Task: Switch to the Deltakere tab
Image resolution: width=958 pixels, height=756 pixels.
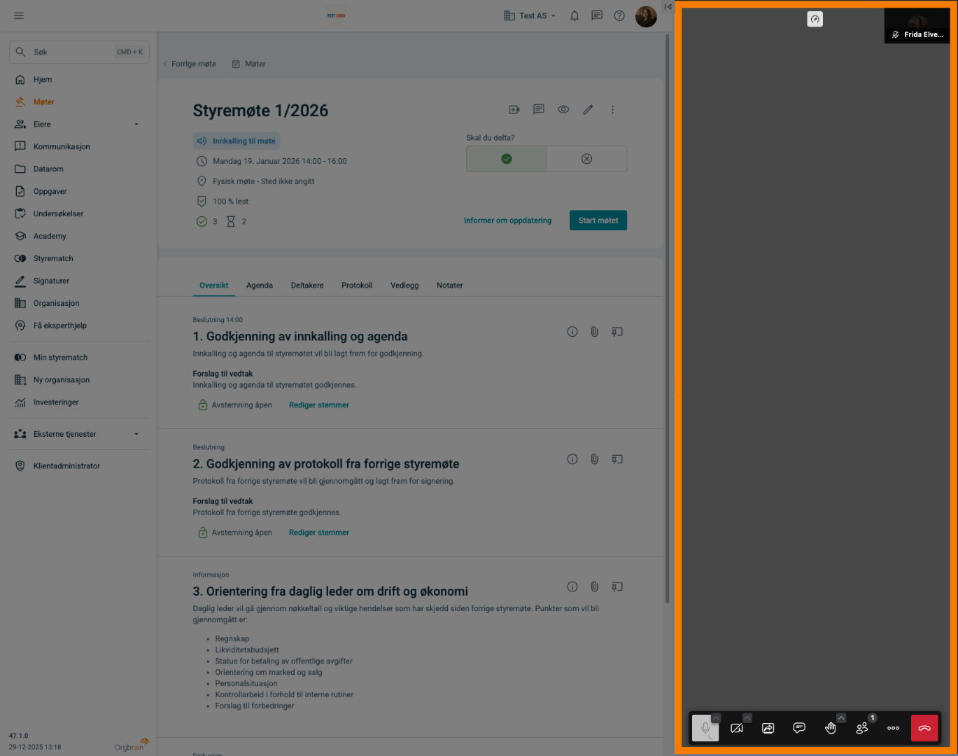Action: tap(307, 286)
